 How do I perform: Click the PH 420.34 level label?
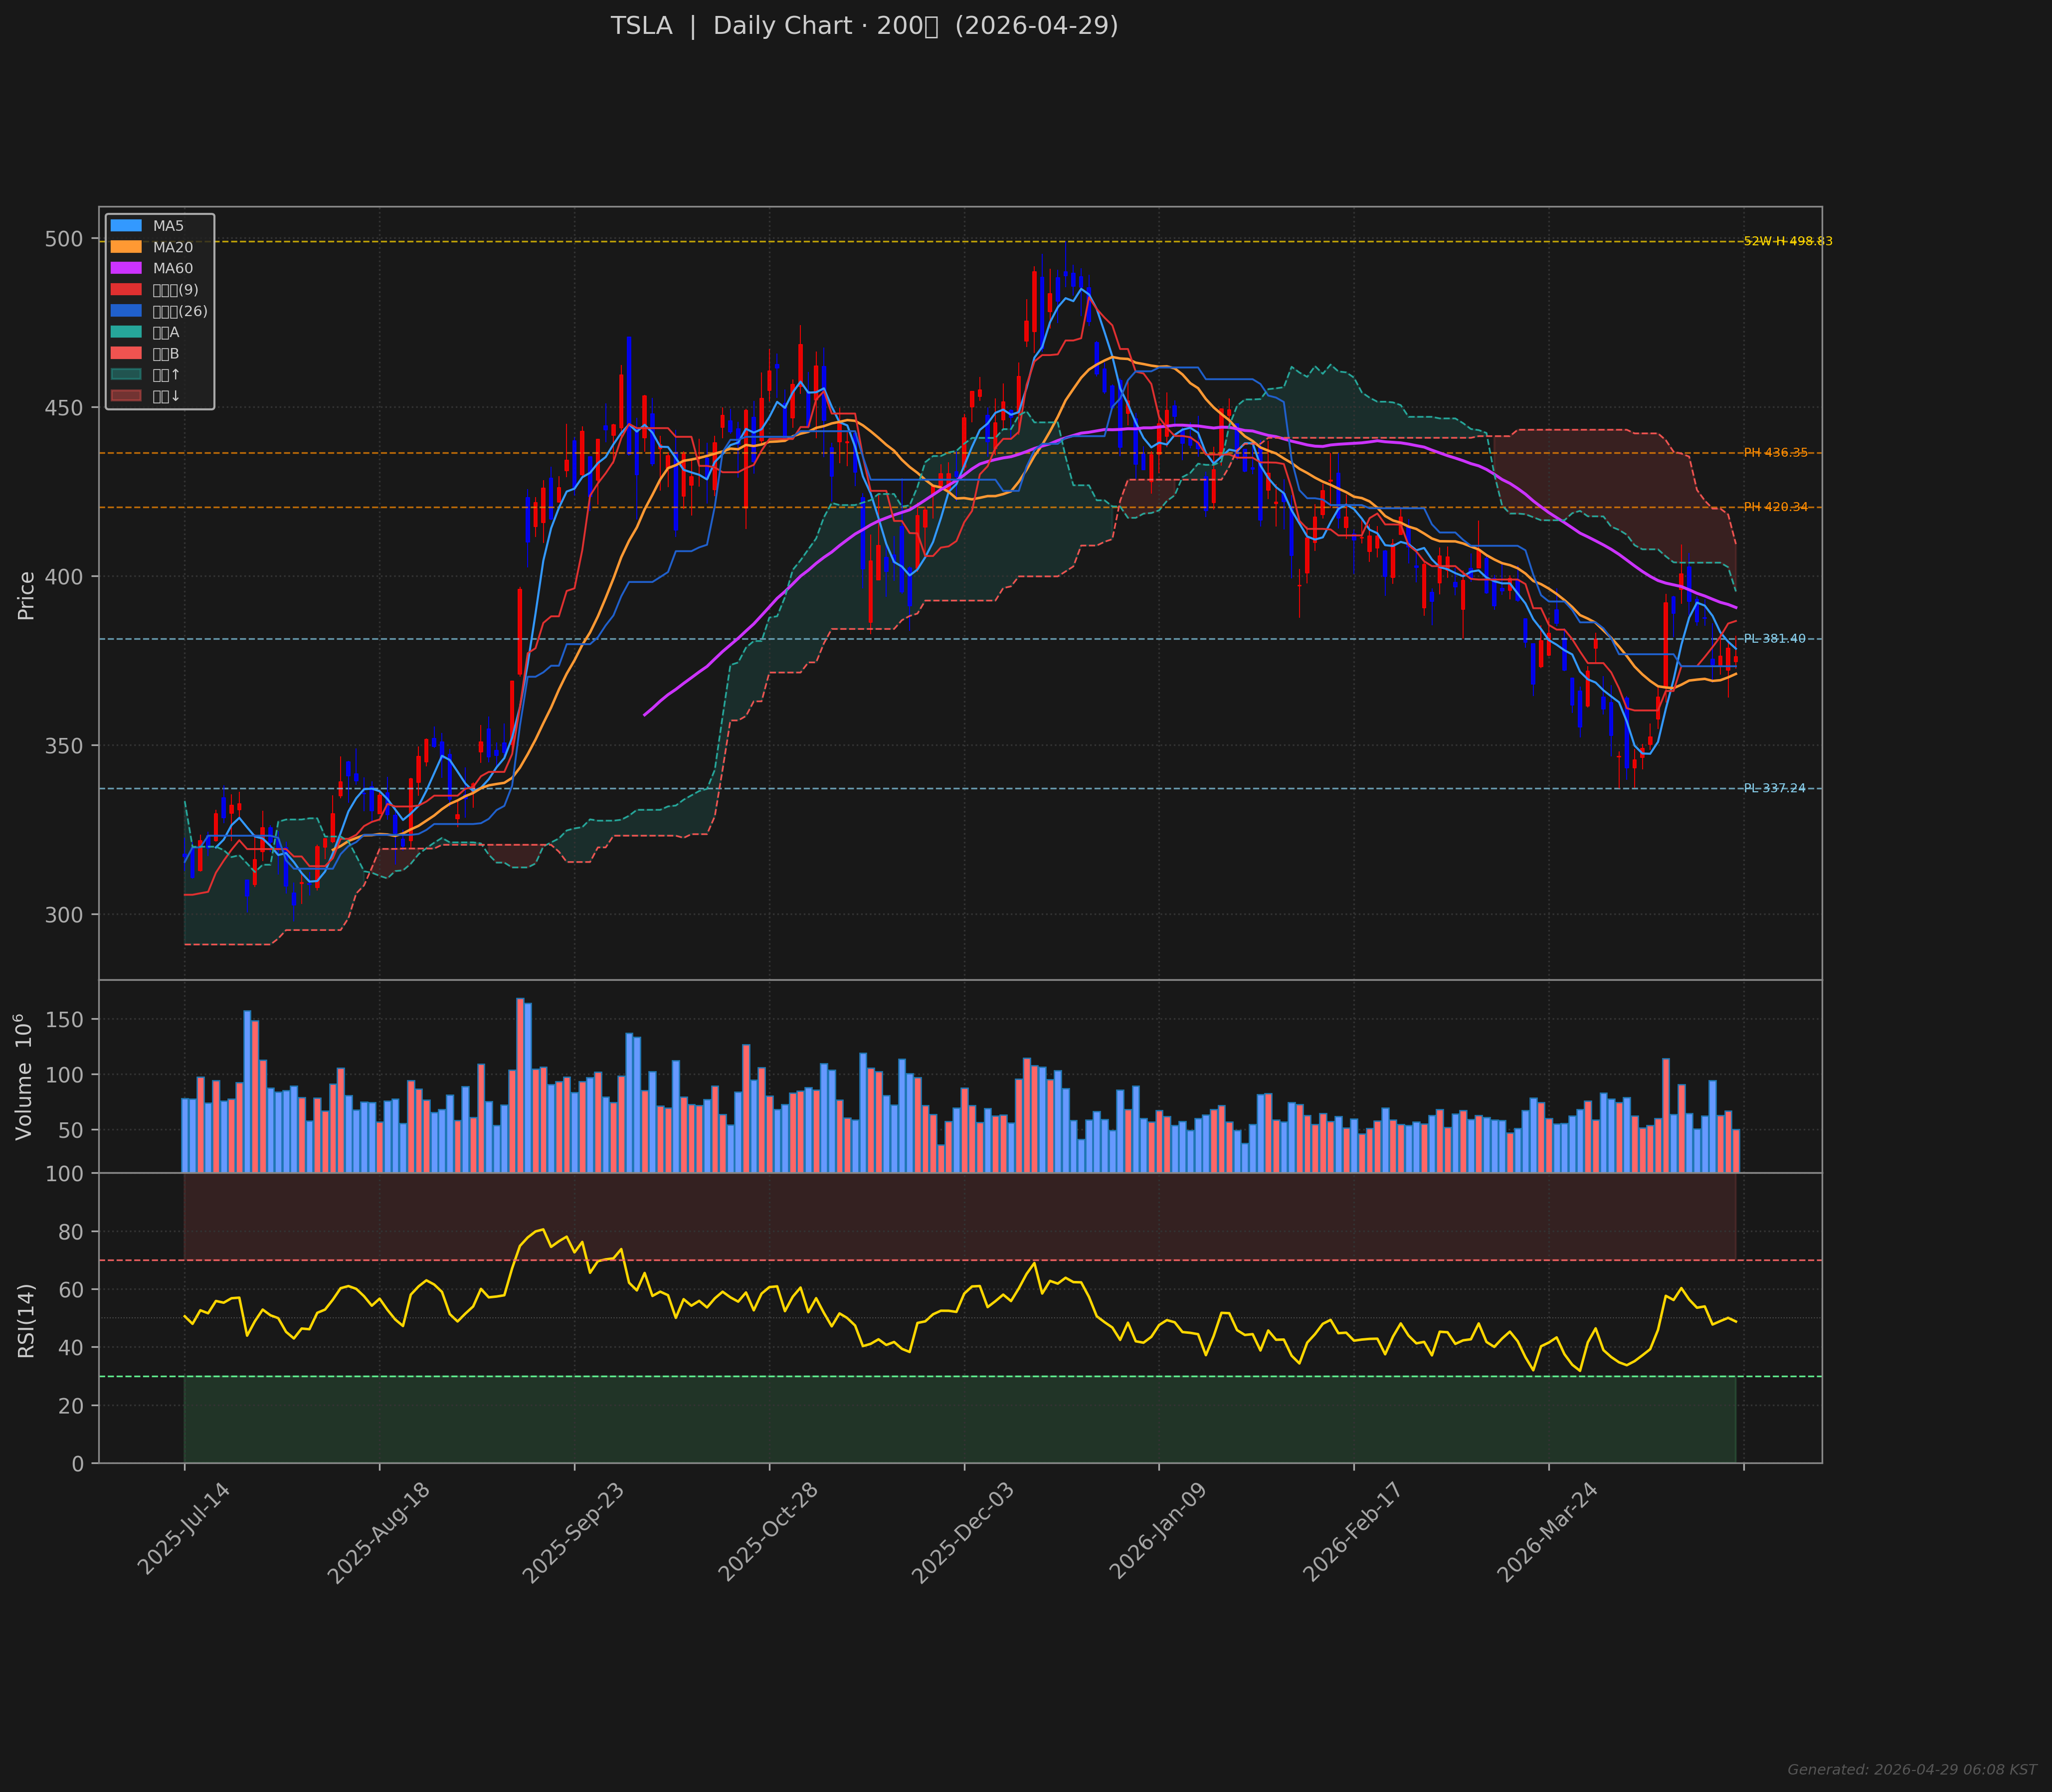pyautogui.click(x=1775, y=507)
